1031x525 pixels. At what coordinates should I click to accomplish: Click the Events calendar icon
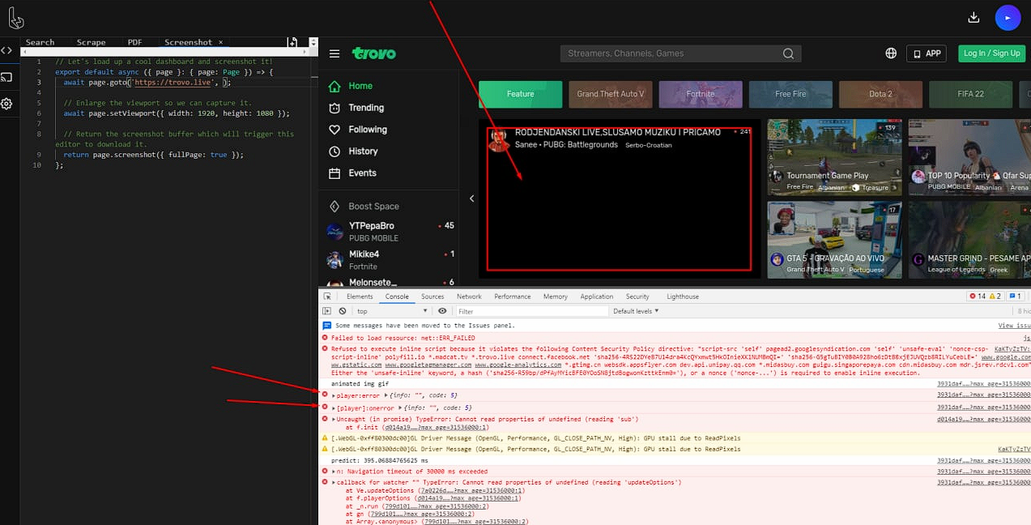coord(335,173)
